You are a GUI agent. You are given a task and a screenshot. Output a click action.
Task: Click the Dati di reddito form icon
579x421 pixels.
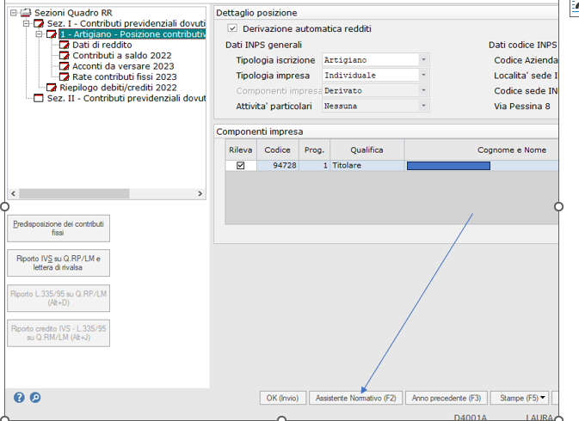click(x=65, y=45)
